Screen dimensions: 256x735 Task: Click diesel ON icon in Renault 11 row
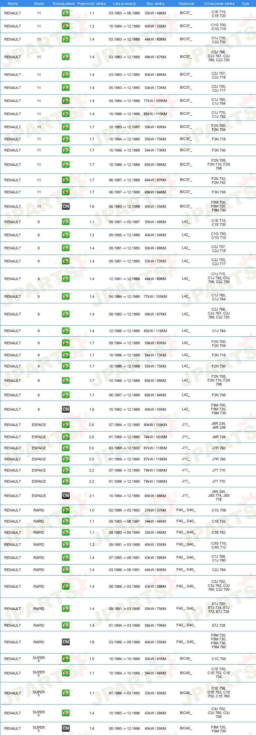(x=65, y=206)
